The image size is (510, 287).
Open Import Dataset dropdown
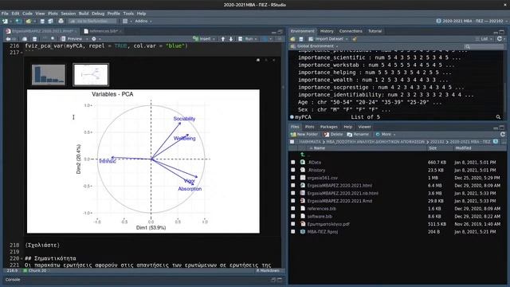click(328, 39)
